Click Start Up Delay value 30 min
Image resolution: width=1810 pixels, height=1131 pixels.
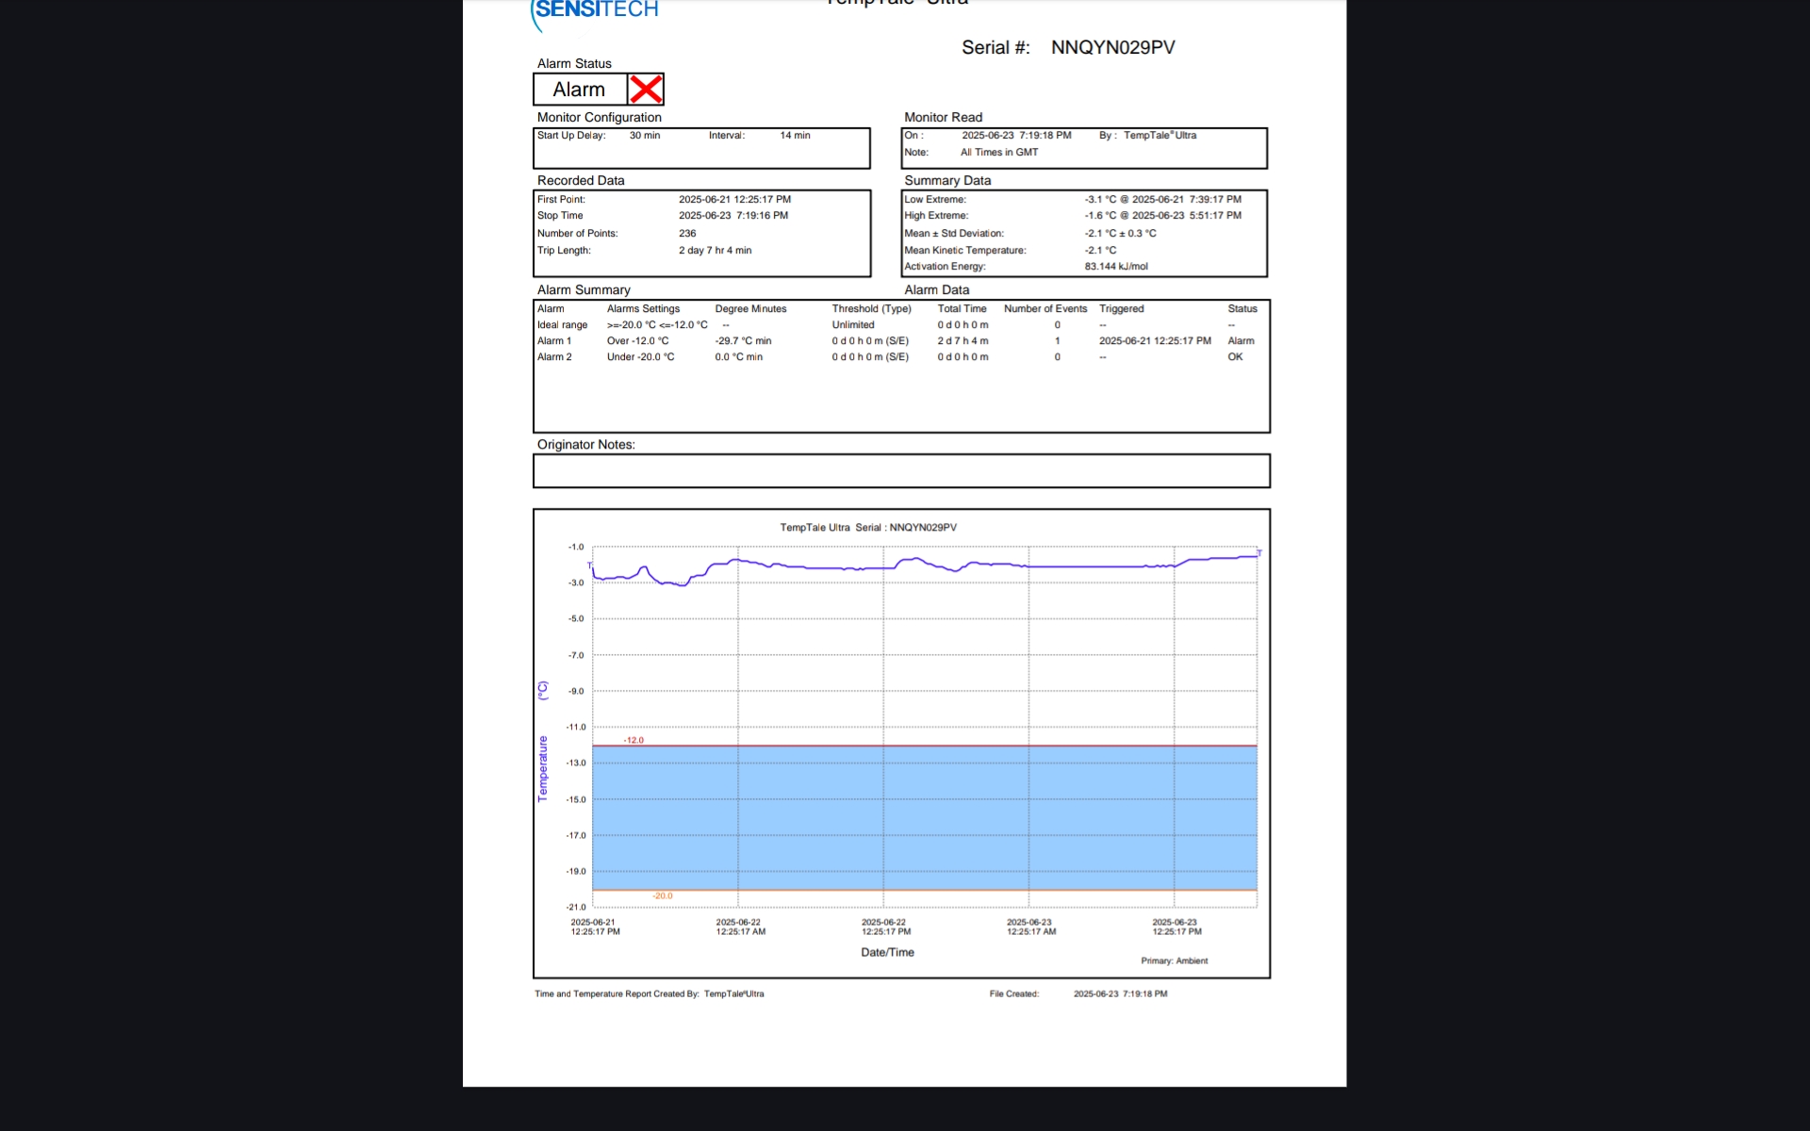[645, 136]
